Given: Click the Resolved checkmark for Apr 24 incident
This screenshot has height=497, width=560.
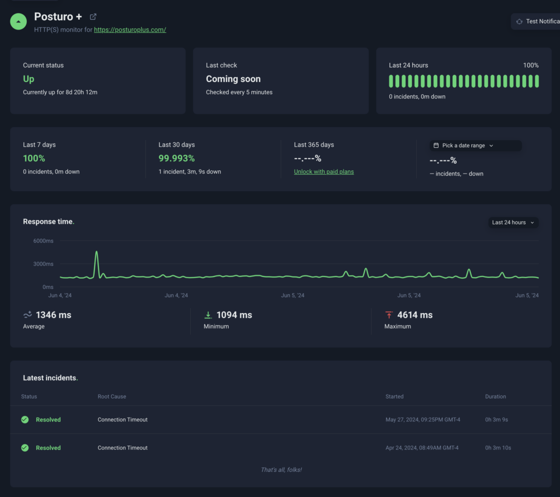Looking at the screenshot, I should pyautogui.click(x=25, y=448).
